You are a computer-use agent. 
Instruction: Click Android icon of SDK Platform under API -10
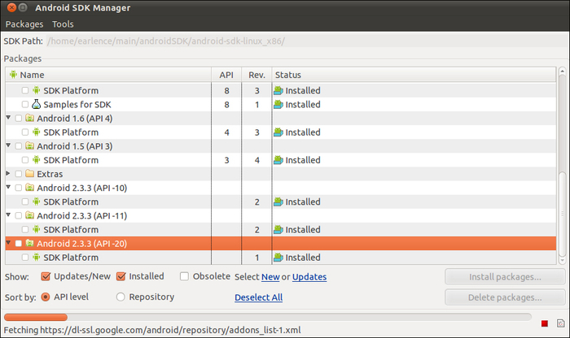(x=37, y=201)
